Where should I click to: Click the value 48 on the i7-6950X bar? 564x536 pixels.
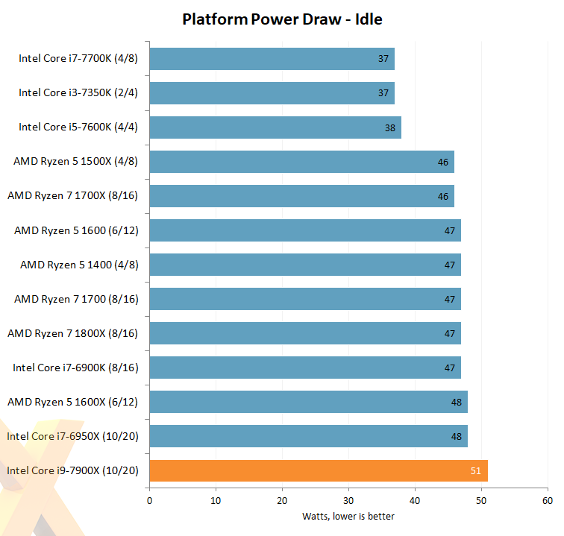point(457,436)
